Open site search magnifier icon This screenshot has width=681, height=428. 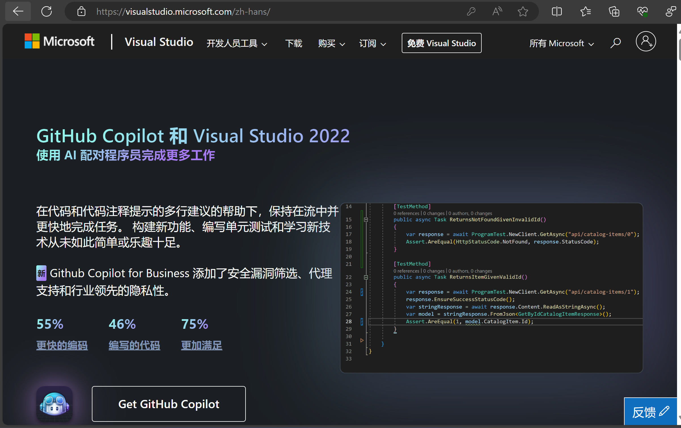(616, 43)
